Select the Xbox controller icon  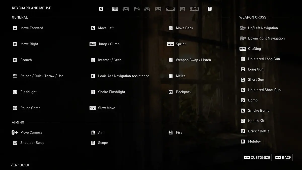pos(147,8)
